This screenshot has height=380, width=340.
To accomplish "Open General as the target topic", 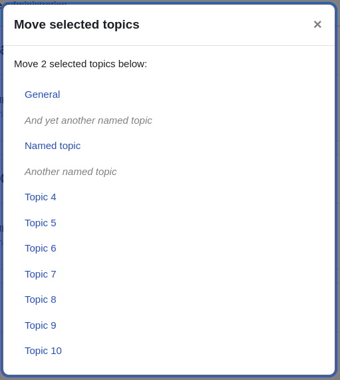I will (42, 95).
